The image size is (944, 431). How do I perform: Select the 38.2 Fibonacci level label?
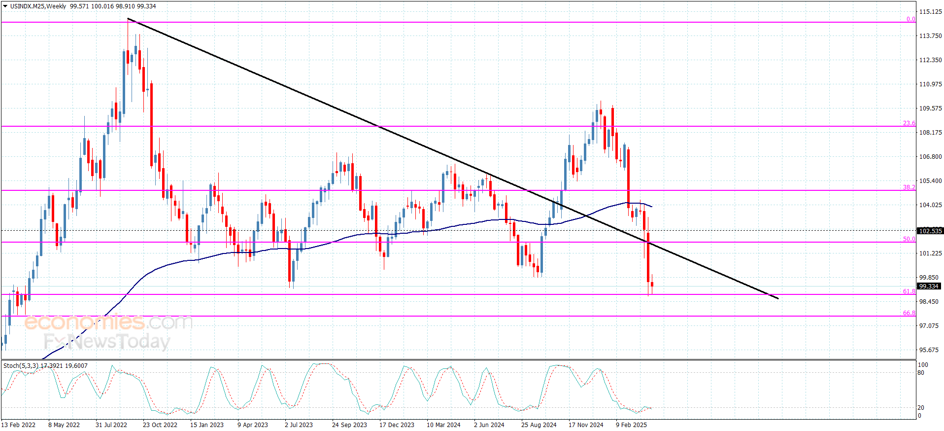pos(909,187)
